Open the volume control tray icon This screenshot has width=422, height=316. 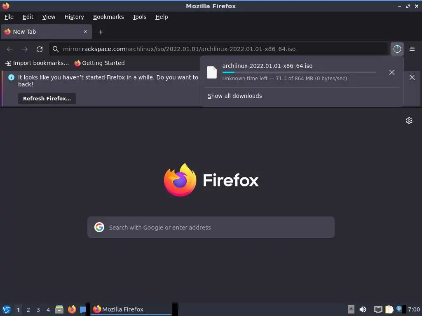point(363,309)
